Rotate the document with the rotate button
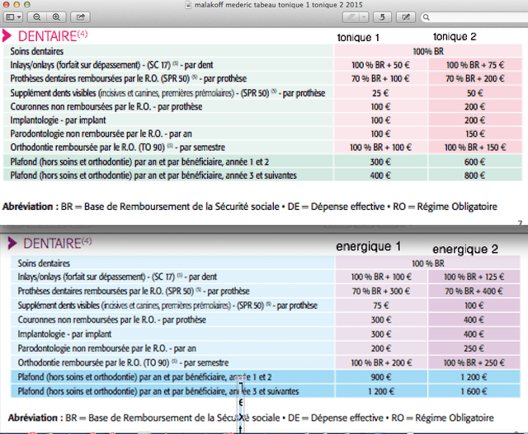The height and width of the screenshot is (434, 528). tap(382, 16)
